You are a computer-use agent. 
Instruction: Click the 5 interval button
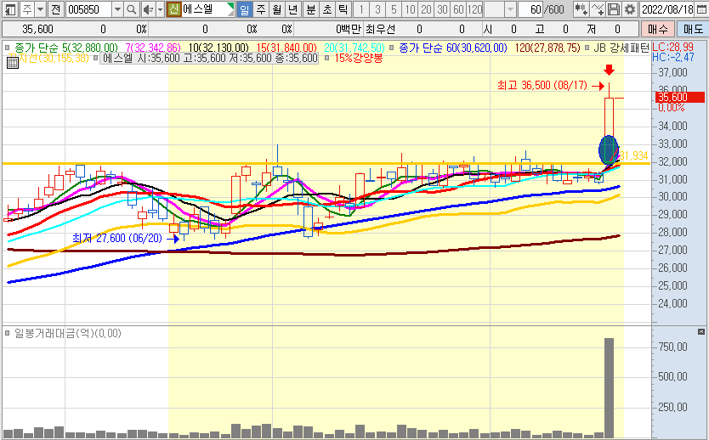(x=394, y=9)
